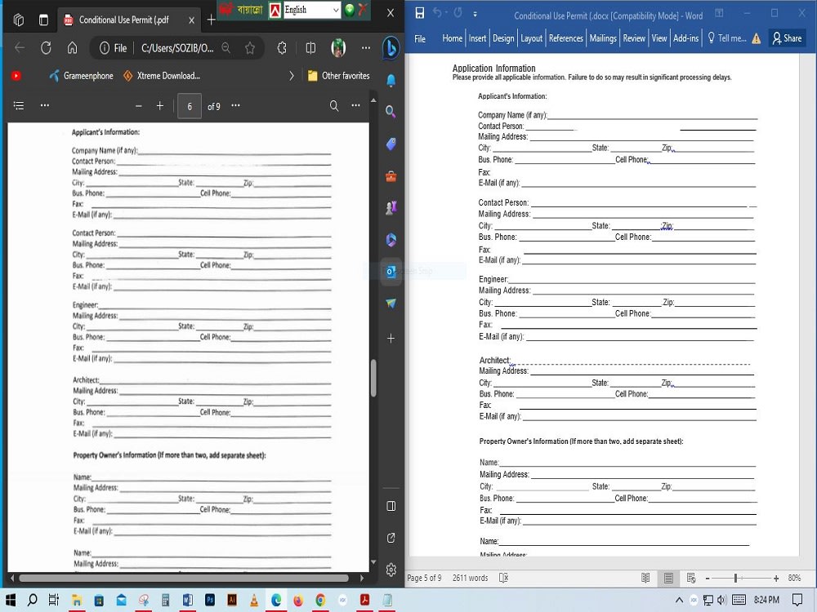The height and width of the screenshot is (612, 817).
Task: Open Edge workspaces icon in title bar
Action: tap(19, 20)
